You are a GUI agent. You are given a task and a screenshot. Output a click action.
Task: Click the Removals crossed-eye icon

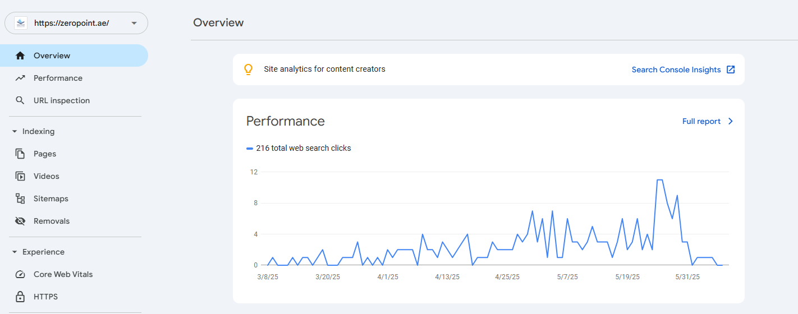pyautogui.click(x=20, y=221)
